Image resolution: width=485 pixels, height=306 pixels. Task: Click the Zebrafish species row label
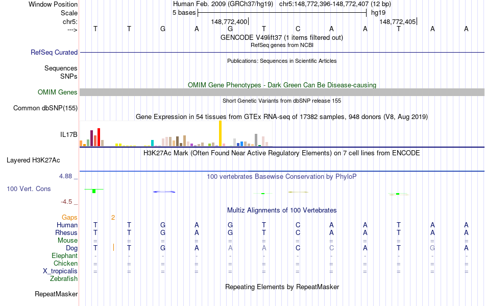(x=64, y=279)
